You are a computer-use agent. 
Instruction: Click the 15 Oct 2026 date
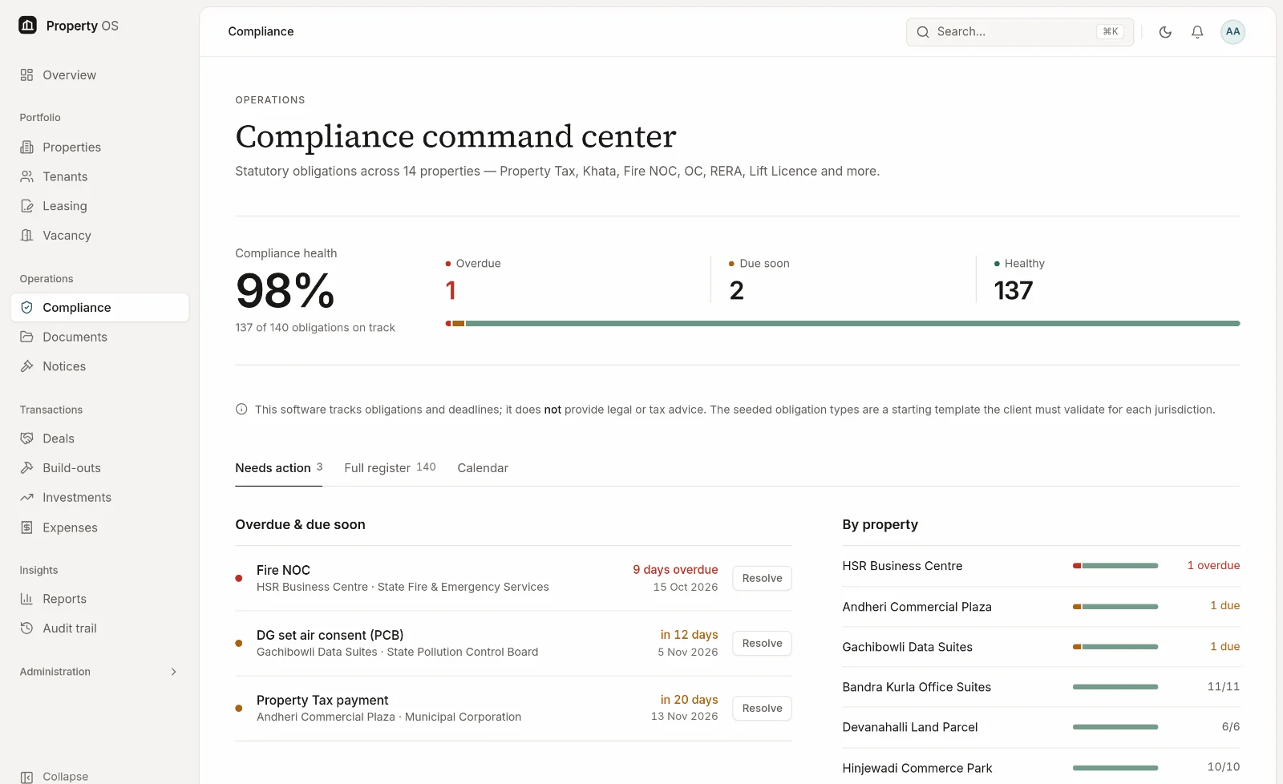point(686,587)
